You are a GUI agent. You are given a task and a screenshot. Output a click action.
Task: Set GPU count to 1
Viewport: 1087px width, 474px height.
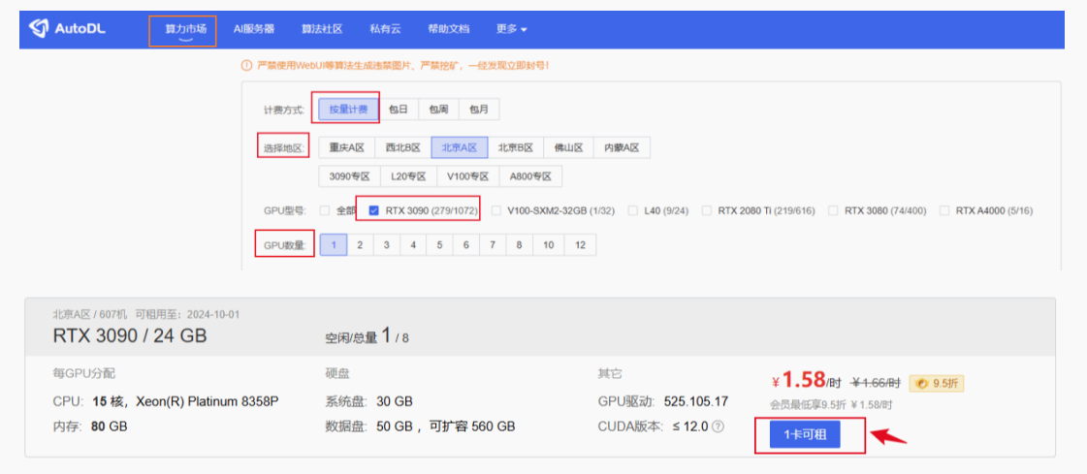pyautogui.click(x=334, y=244)
